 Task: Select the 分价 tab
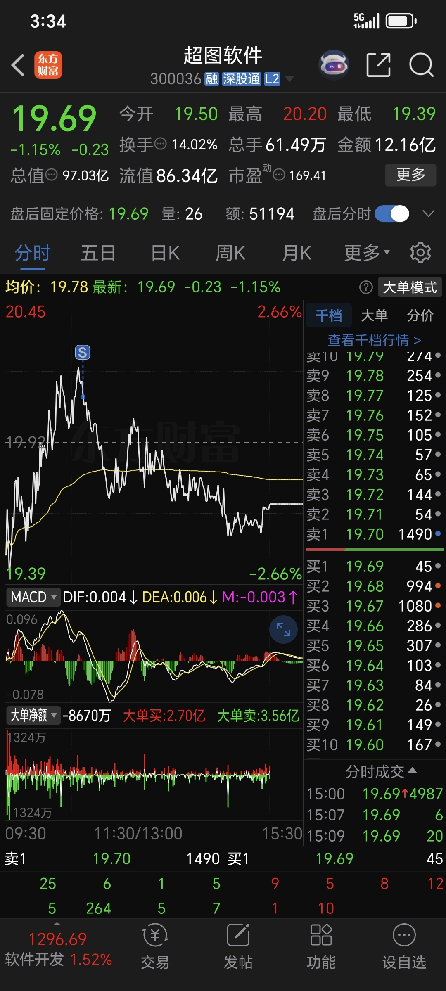(420, 315)
